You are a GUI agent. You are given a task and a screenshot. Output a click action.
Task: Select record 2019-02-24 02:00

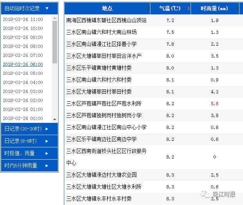[23, 101]
